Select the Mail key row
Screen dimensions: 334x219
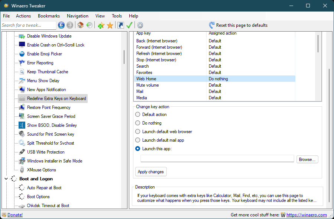[x=215, y=91]
